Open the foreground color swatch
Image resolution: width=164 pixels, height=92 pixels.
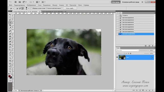coord(9,76)
